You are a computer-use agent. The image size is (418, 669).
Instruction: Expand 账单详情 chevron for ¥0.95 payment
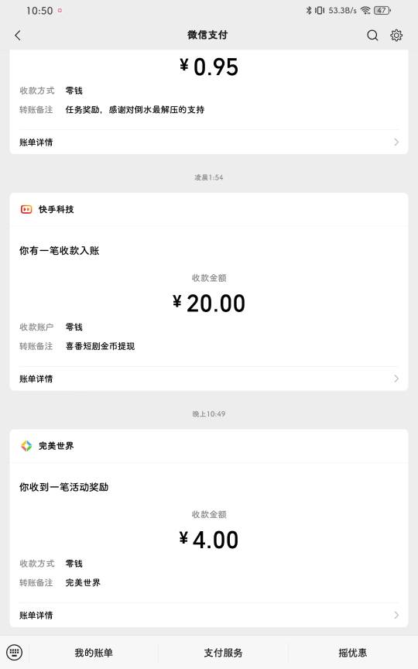click(x=396, y=142)
